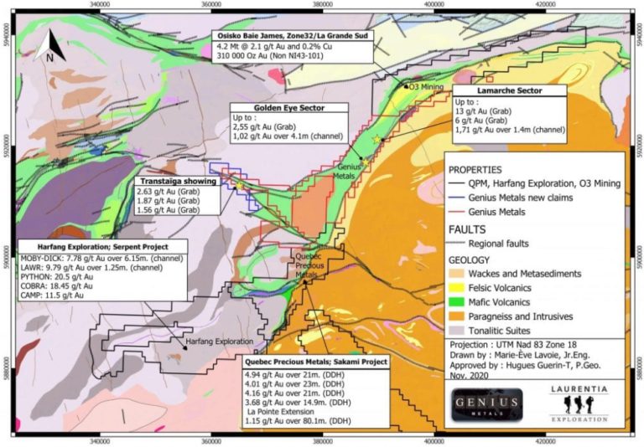The image size is (644, 447).
Task: Click the Felsic Volcanics yellow legend swatch
Action: click(457, 288)
